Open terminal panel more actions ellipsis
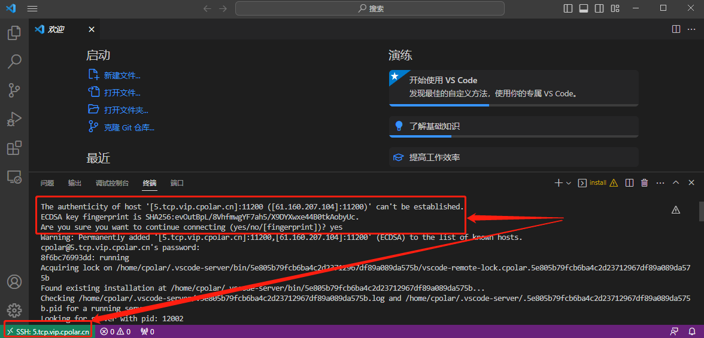Screen dimensions: 704x338 [660, 182]
